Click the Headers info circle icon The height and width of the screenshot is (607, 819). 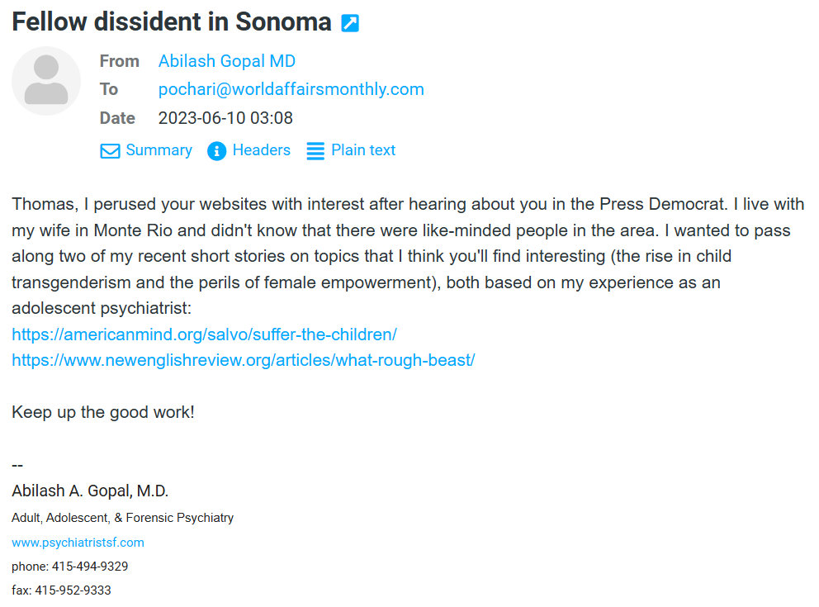pyautogui.click(x=216, y=151)
